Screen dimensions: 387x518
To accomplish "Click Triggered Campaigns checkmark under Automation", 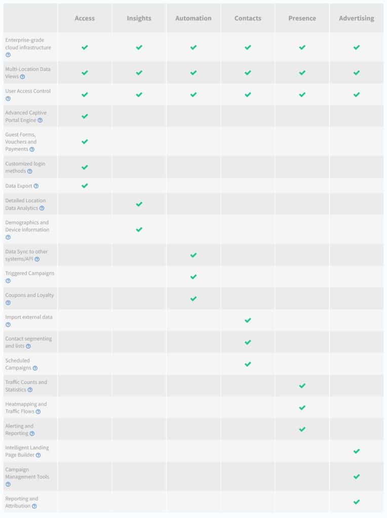I will 193,277.
